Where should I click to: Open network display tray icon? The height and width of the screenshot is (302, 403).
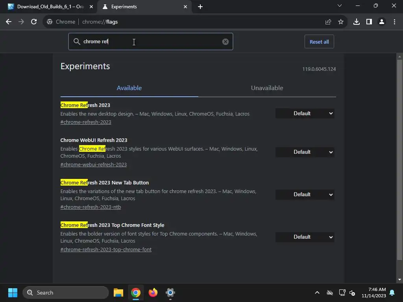coord(342,293)
